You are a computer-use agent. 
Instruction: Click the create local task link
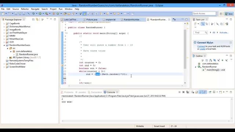pos(202,49)
